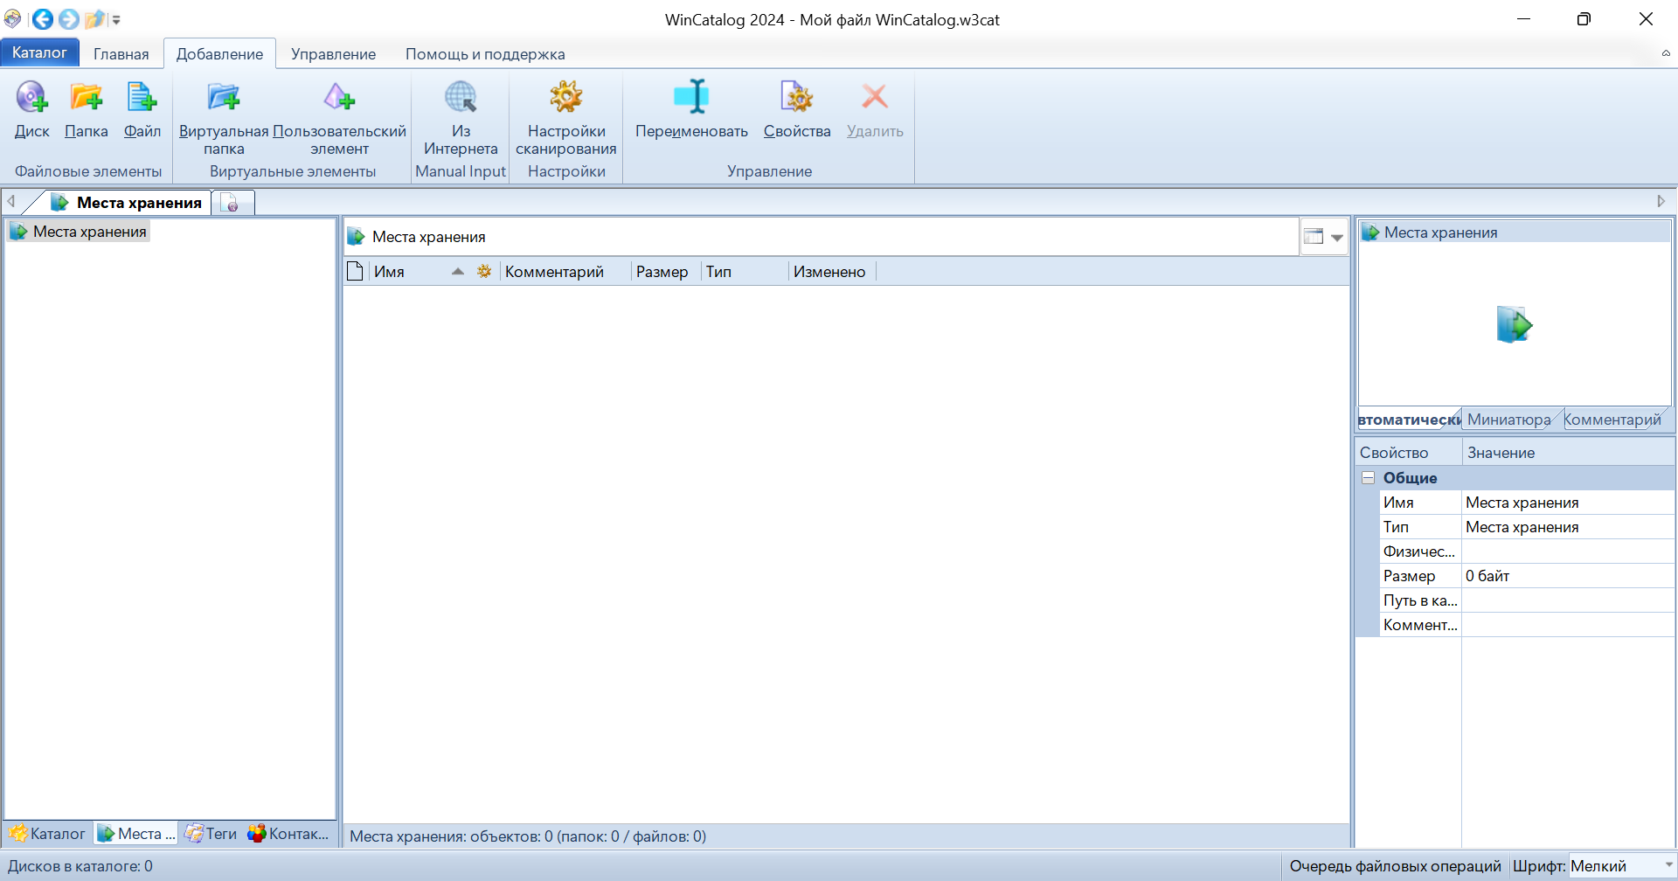
Task: Open Свойства properties dialog
Action: tap(797, 110)
